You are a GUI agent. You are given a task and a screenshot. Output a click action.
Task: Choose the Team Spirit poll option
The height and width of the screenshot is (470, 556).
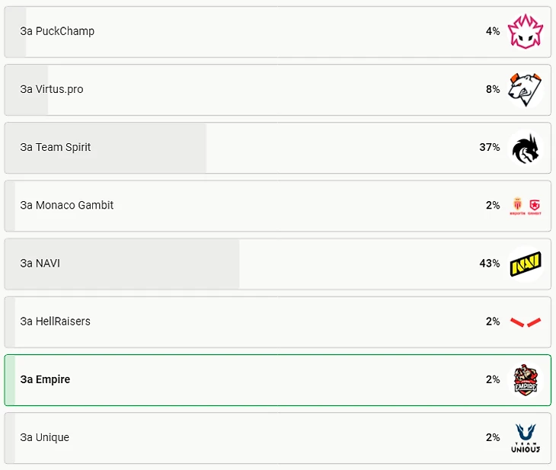[x=278, y=148]
